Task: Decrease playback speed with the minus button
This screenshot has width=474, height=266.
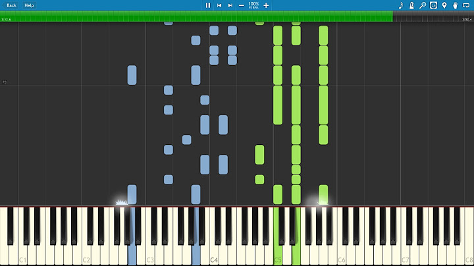Action: 241,5
